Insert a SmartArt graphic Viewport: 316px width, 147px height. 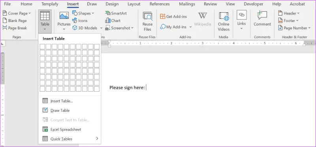116,13
